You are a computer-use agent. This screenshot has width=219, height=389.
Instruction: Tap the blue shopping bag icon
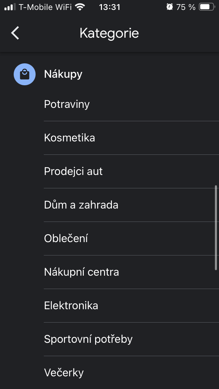click(25, 74)
